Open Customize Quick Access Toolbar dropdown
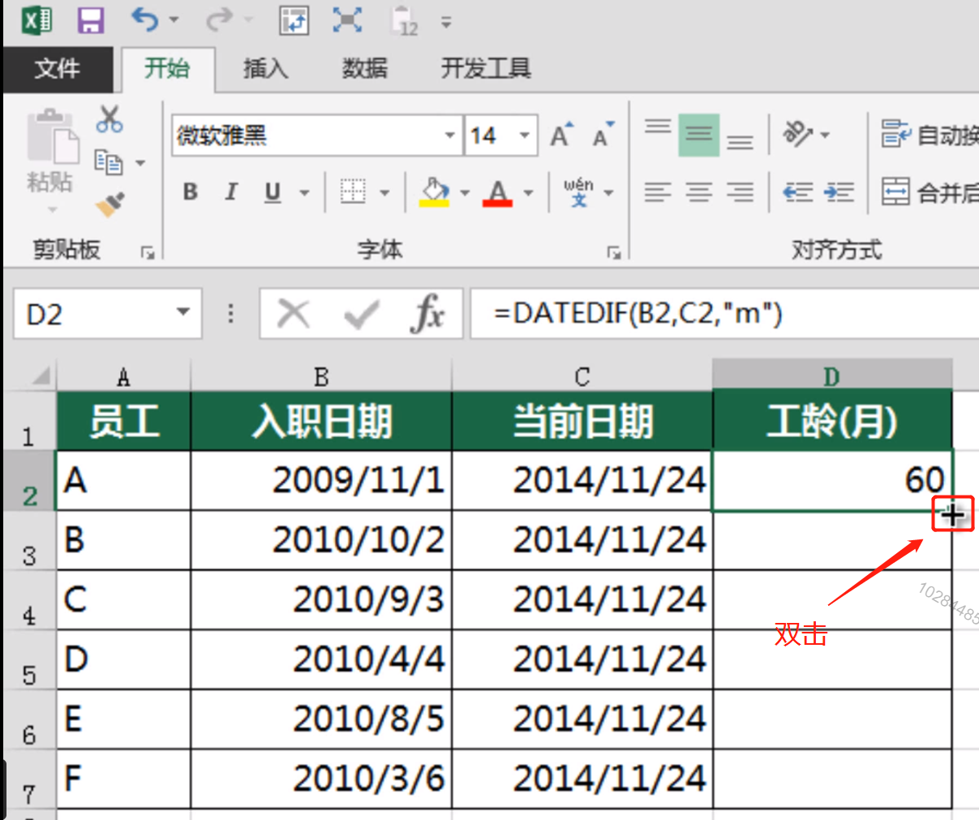Screen dimensions: 979x820 coord(446,22)
